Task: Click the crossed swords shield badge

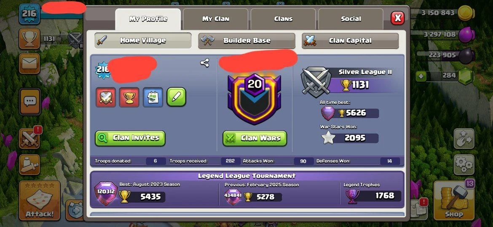Action: point(105,97)
